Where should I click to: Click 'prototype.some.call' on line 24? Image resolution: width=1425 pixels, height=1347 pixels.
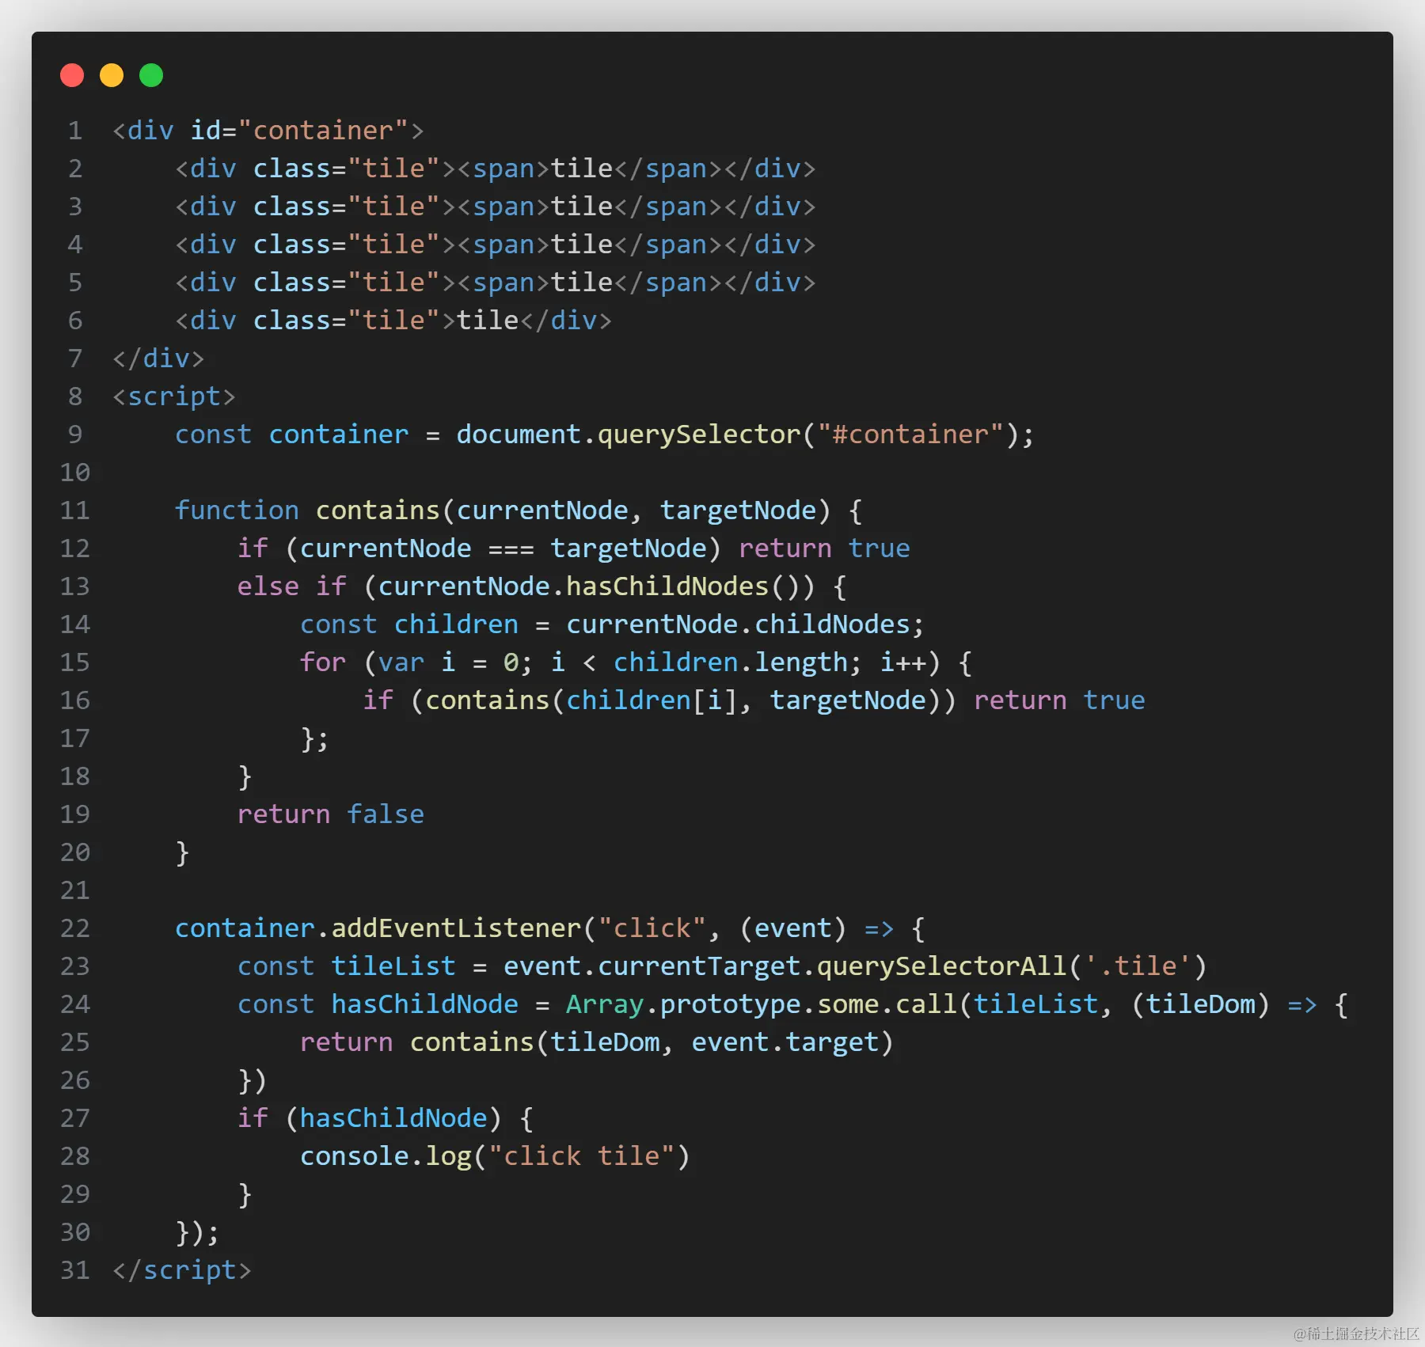click(x=809, y=1004)
